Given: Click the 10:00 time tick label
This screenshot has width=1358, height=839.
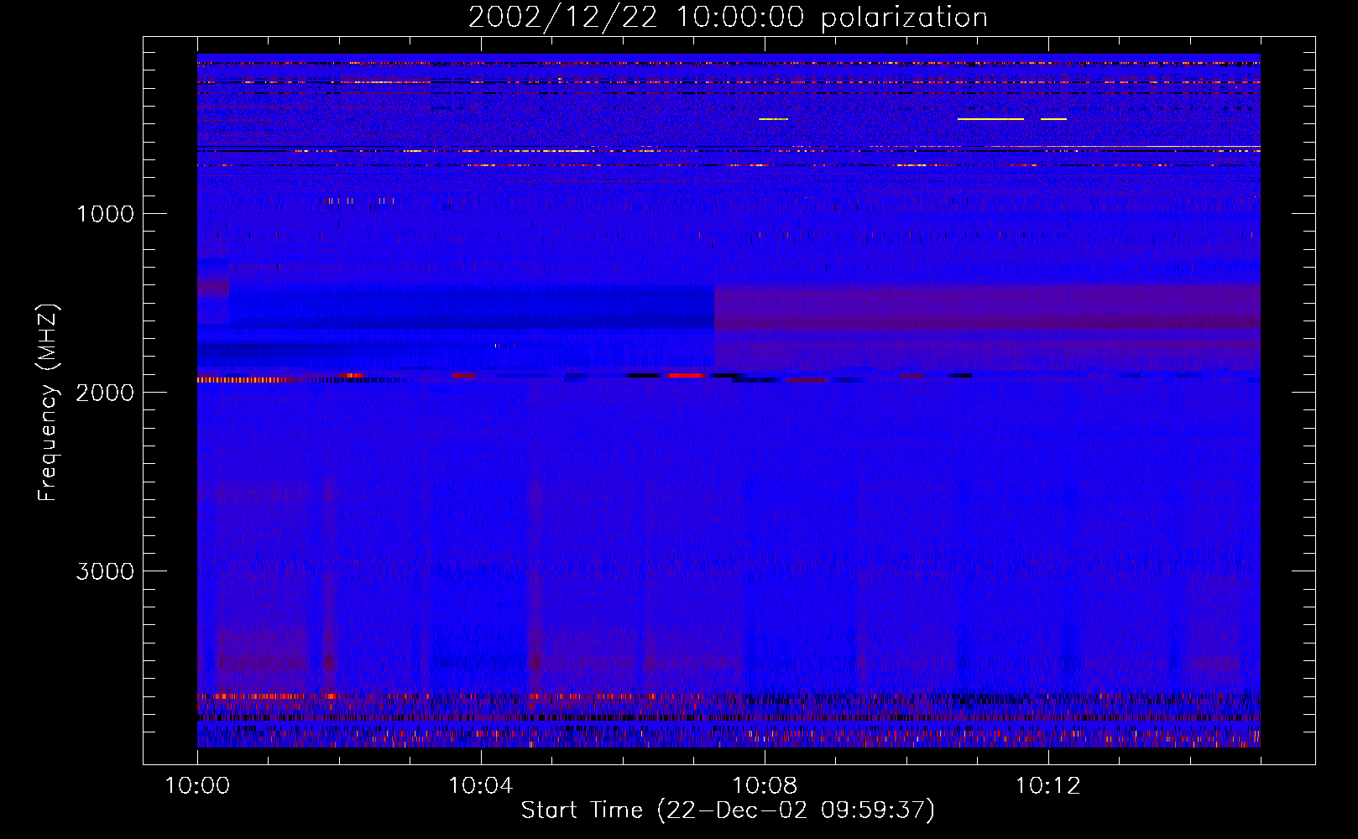Looking at the screenshot, I should [x=197, y=786].
